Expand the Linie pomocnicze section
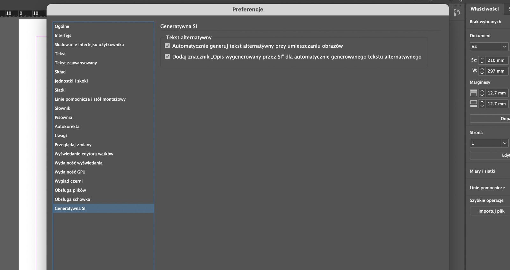The height and width of the screenshot is (270, 510). (x=487, y=188)
